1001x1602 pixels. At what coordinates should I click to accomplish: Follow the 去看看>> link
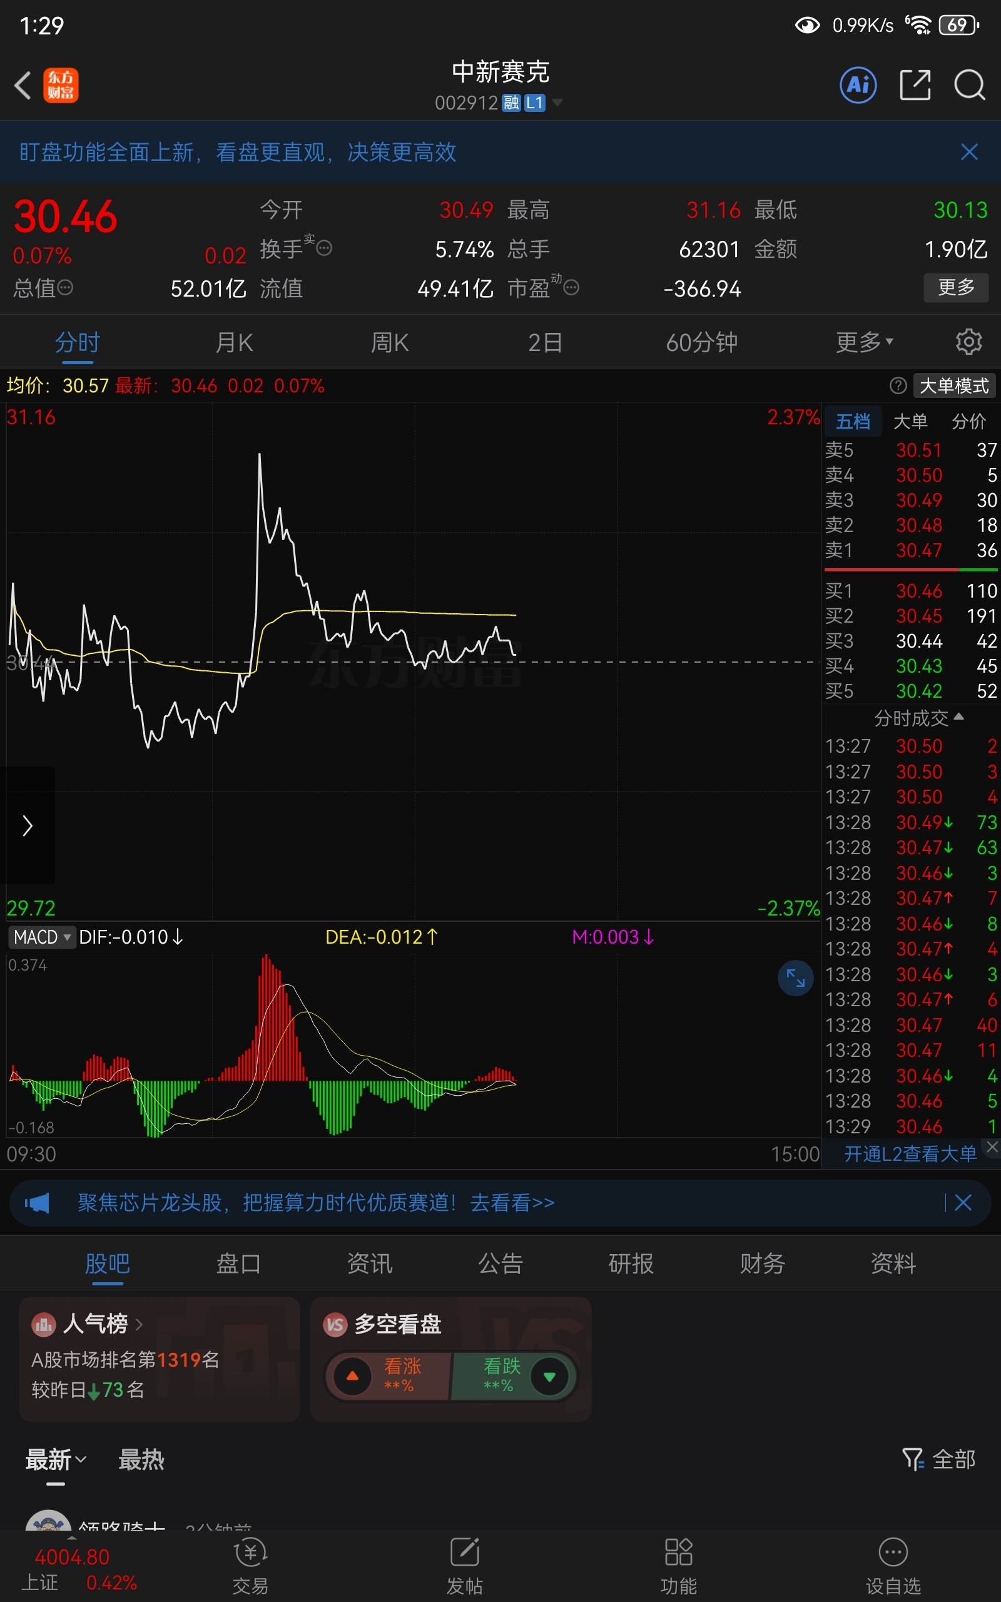coord(512,1202)
